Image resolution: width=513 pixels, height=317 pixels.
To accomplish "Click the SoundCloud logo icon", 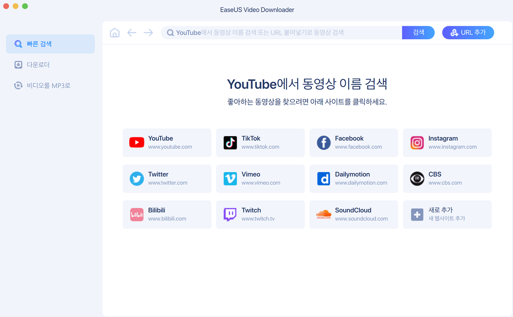I will pyautogui.click(x=323, y=215).
